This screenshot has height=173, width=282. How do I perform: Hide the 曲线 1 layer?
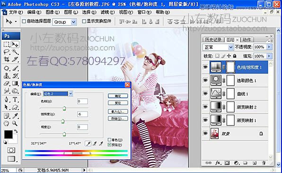point(205,94)
